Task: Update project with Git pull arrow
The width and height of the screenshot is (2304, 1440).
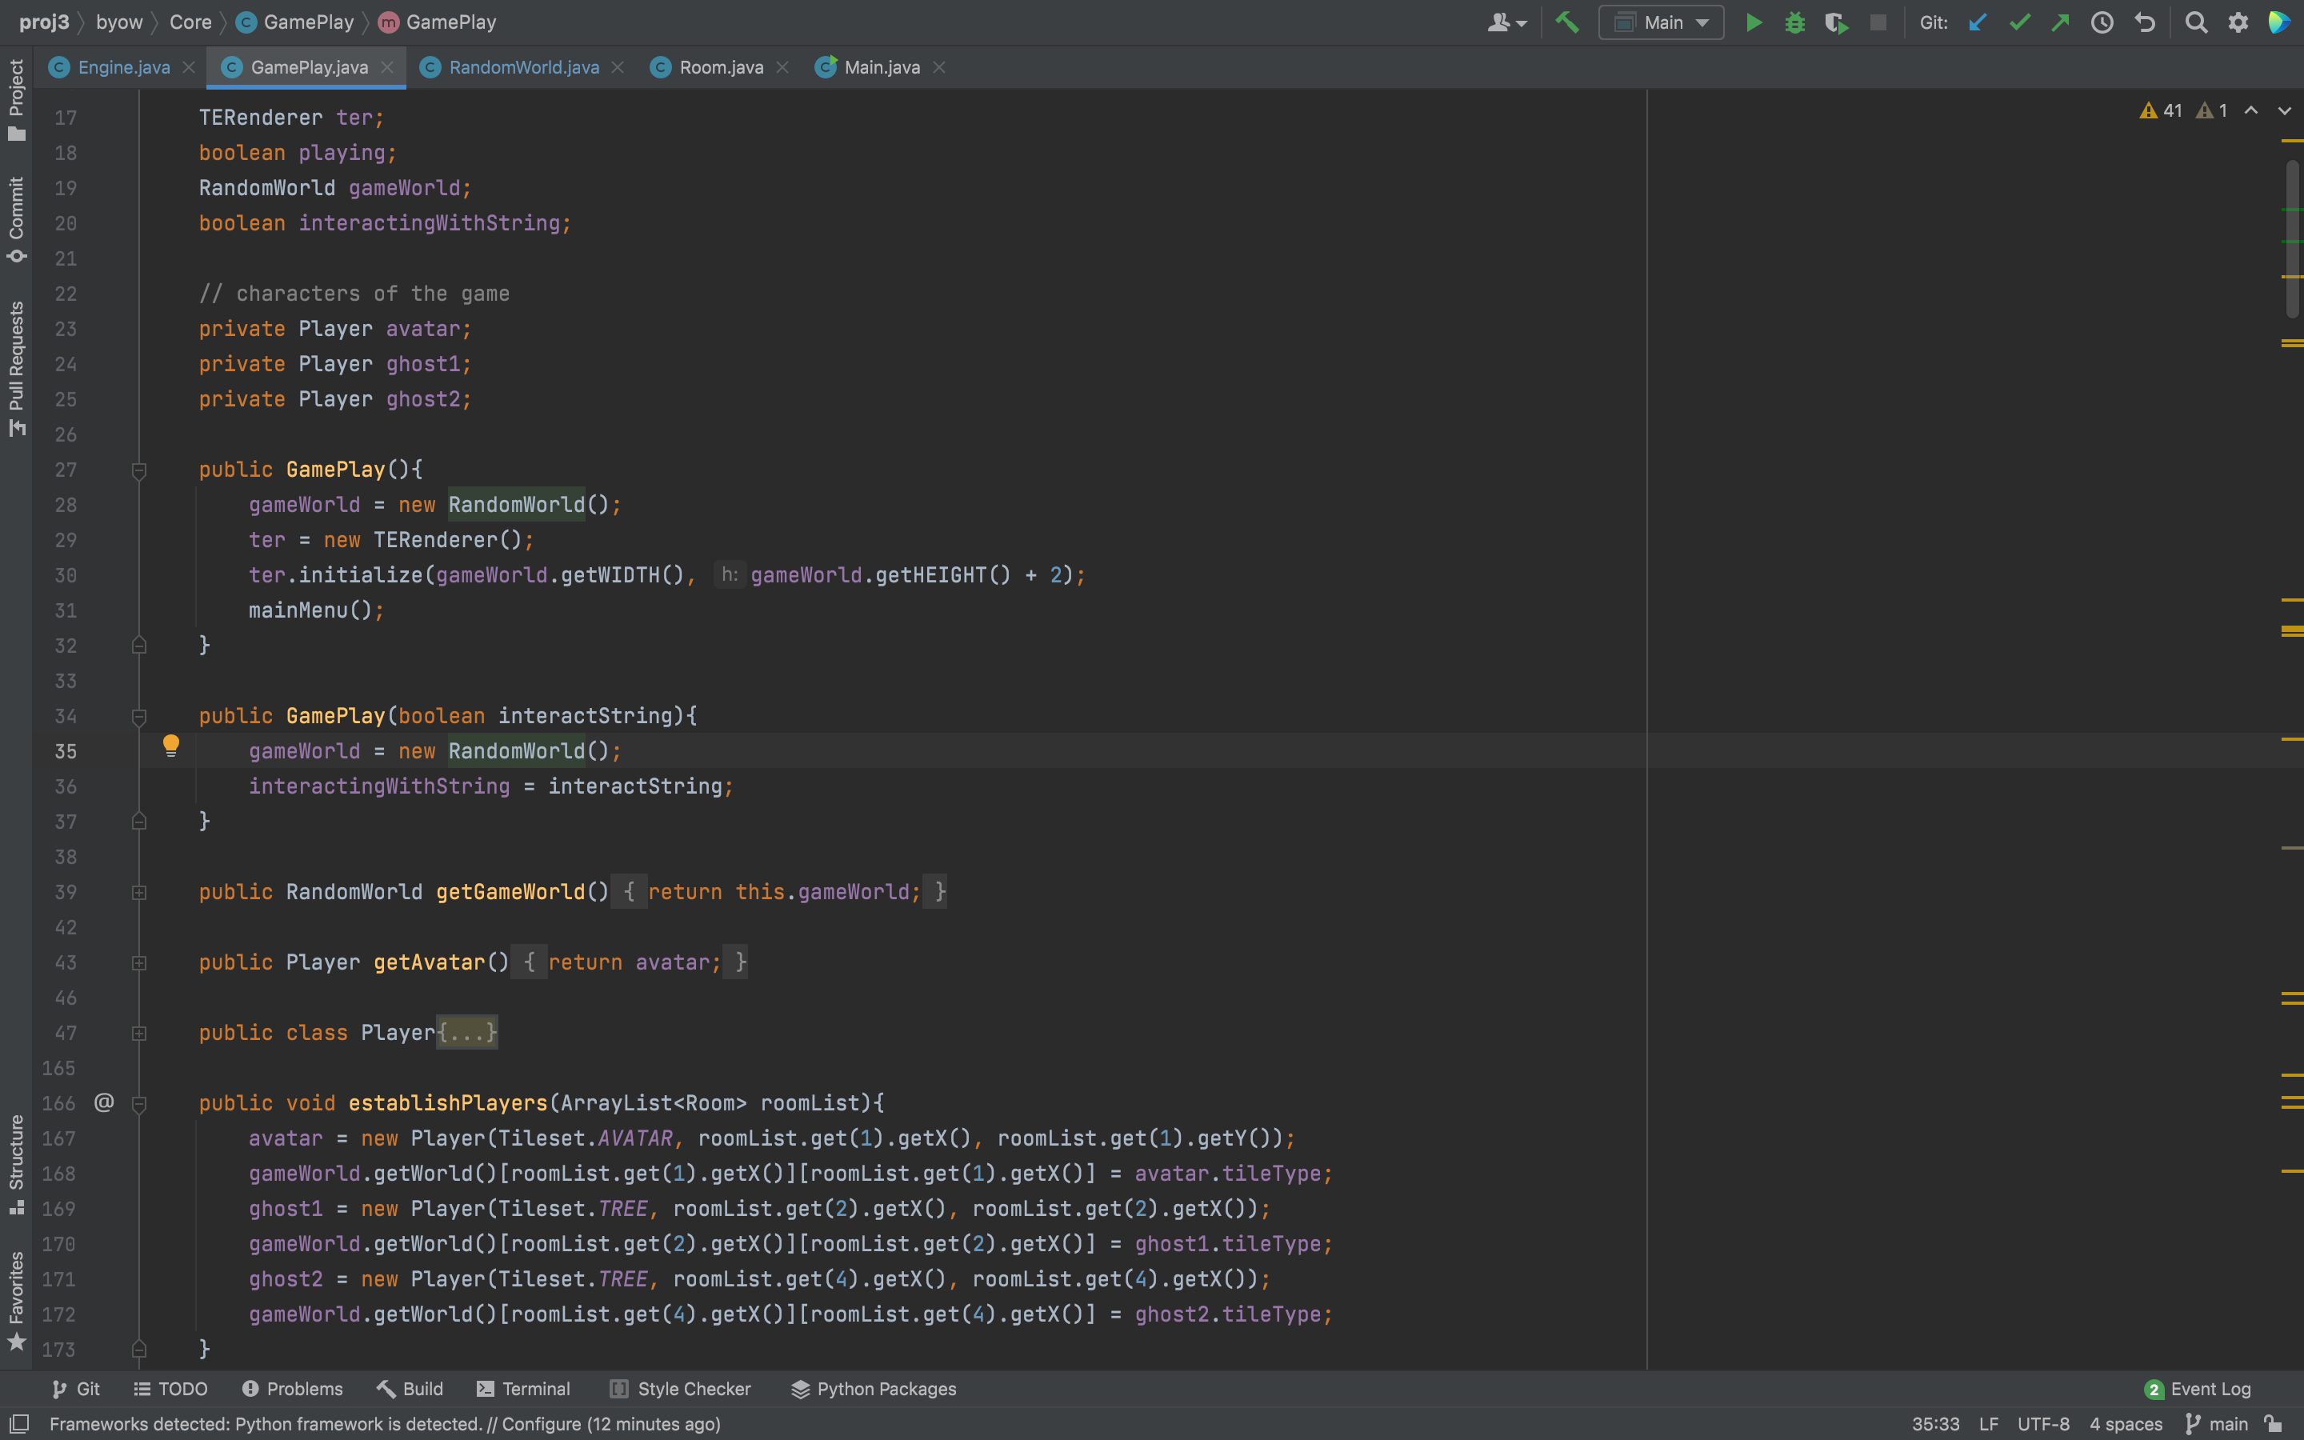Action: pos(1978,22)
